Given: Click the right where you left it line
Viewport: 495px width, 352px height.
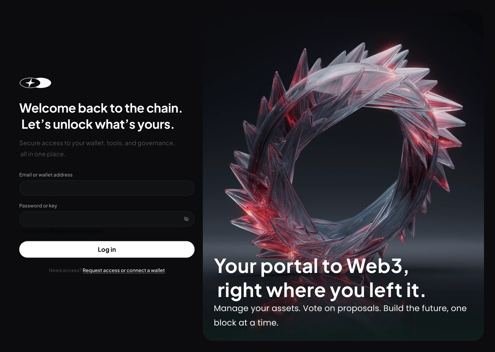Looking at the screenshot, I should coord(321,290).
